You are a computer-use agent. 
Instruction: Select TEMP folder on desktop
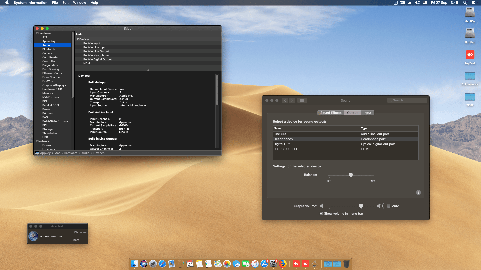pyautogui.click(x=470, y=97)
